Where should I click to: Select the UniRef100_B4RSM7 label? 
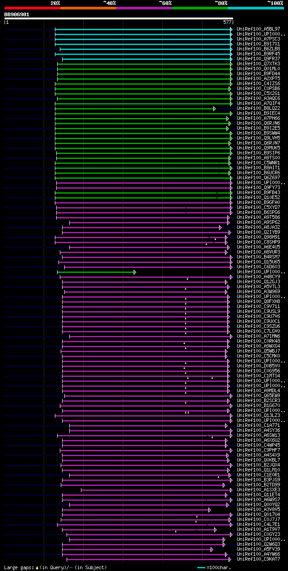pyautogui.click(x=258, y=257)
